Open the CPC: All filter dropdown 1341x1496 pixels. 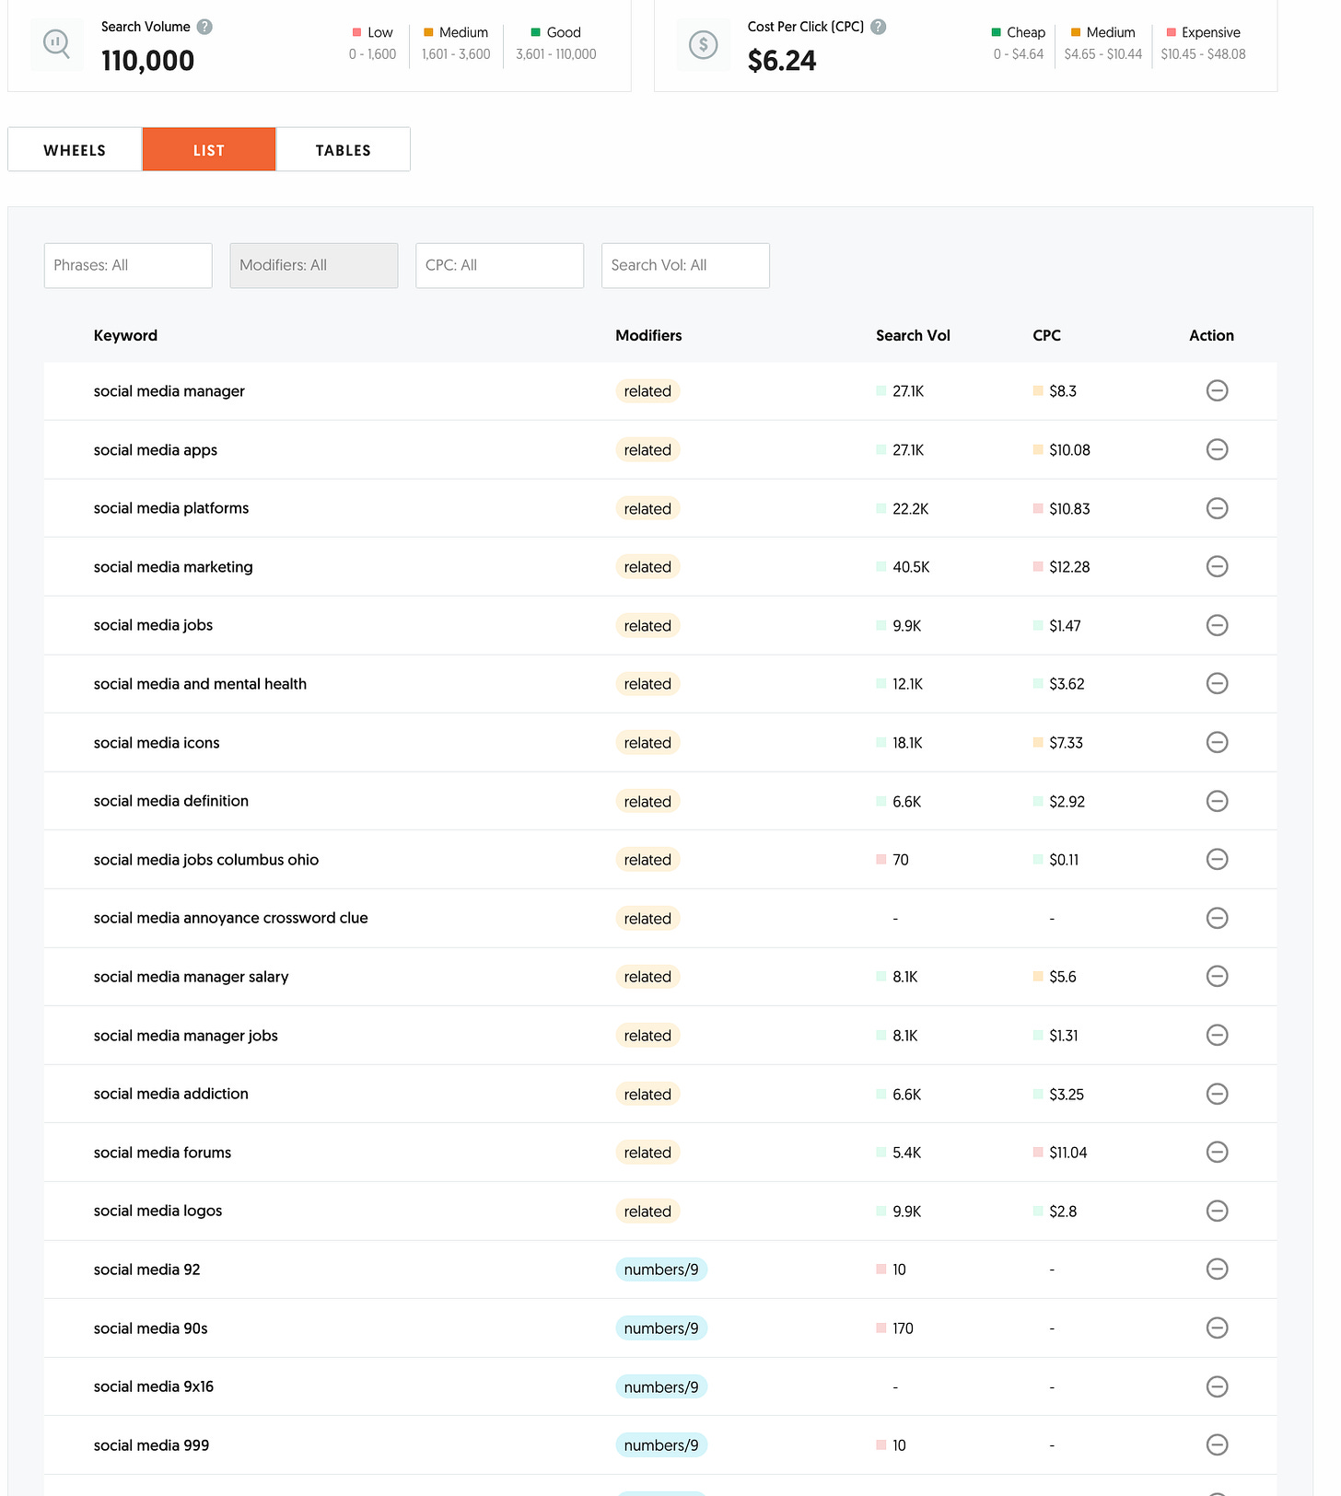point(500,265)
